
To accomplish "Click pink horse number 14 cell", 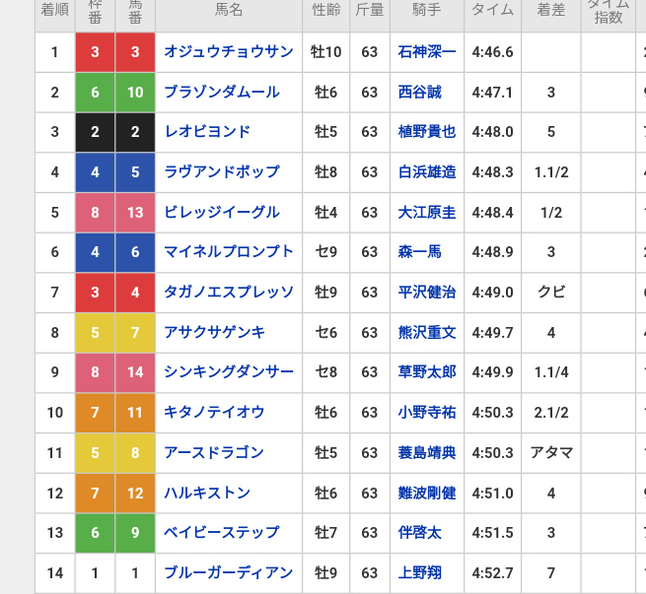I will point(135,372).
